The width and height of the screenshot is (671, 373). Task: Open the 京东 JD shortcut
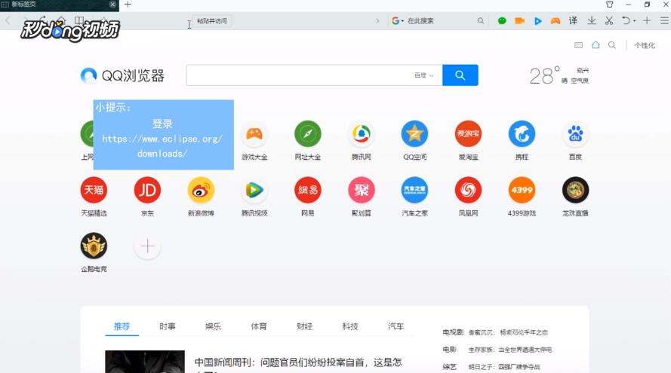(147, 190)
